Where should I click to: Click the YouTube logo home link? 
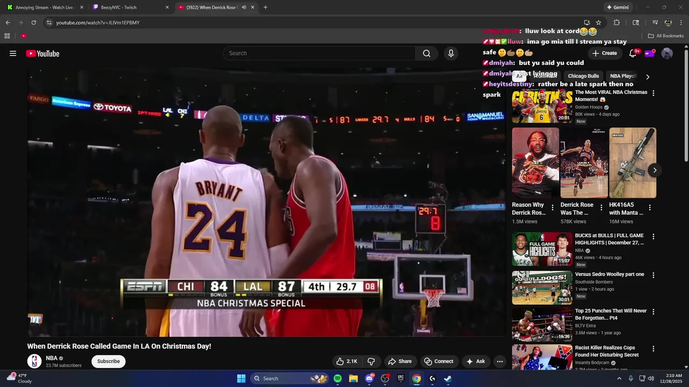pyautogui.click(x=43, y=53)
